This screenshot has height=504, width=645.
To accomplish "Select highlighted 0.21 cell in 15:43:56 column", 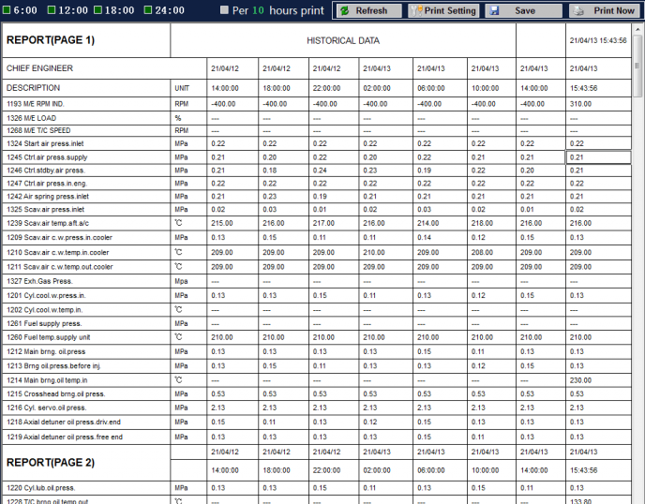I will [598, 157].
